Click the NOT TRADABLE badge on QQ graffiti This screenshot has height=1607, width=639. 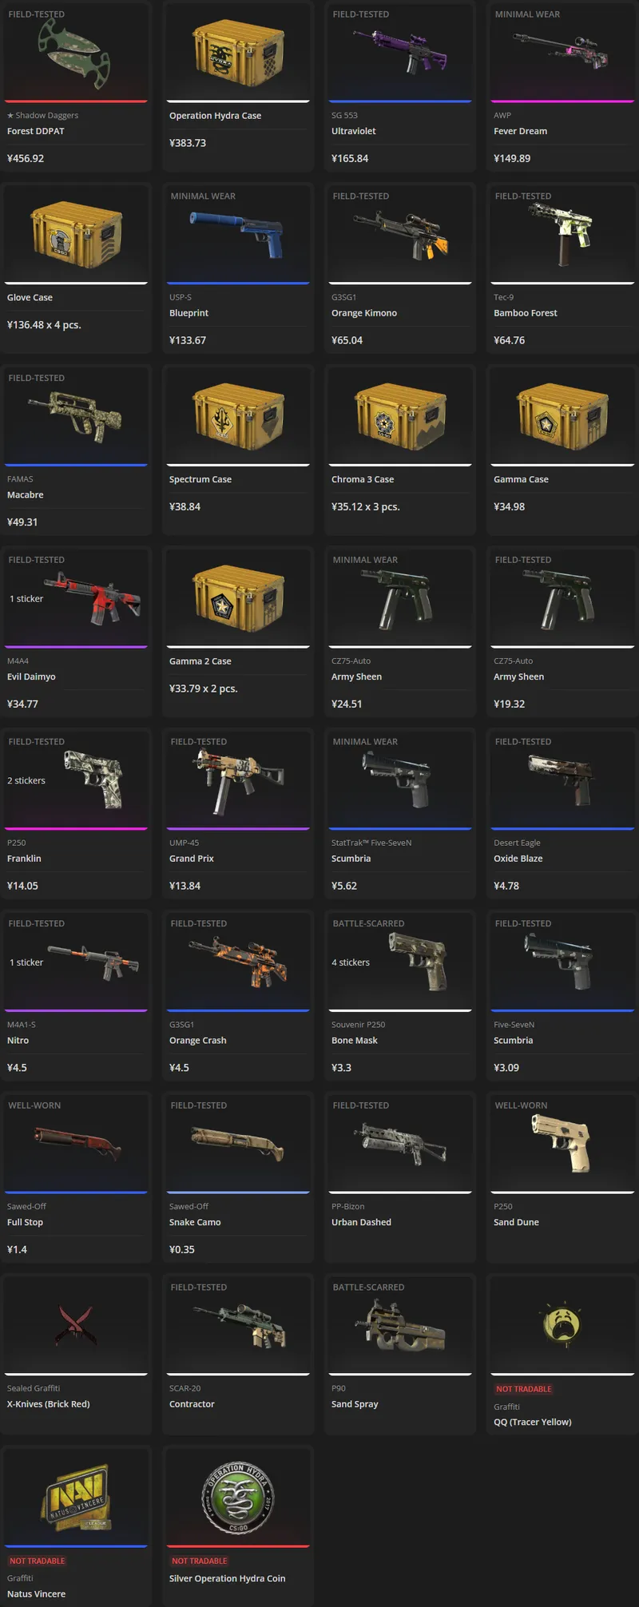pyautogui.click(x=524, y=1389)
